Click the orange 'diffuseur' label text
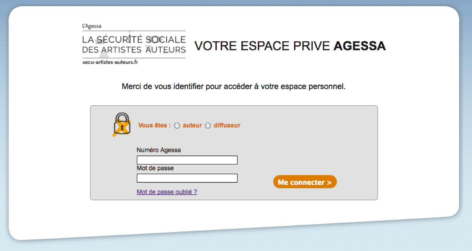 tap(227, 125)
